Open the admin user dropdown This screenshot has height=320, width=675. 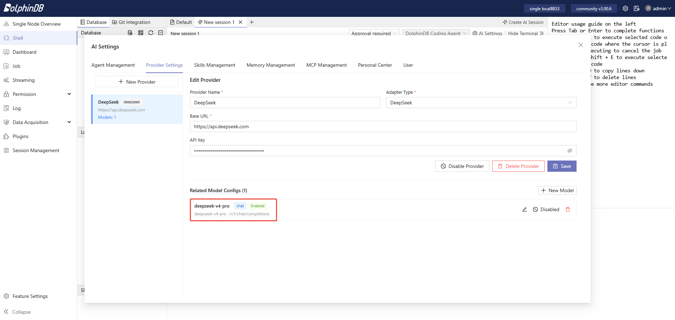point(658,8)
